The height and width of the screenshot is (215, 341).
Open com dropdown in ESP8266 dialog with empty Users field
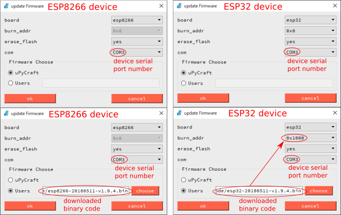tap(137, 52)
